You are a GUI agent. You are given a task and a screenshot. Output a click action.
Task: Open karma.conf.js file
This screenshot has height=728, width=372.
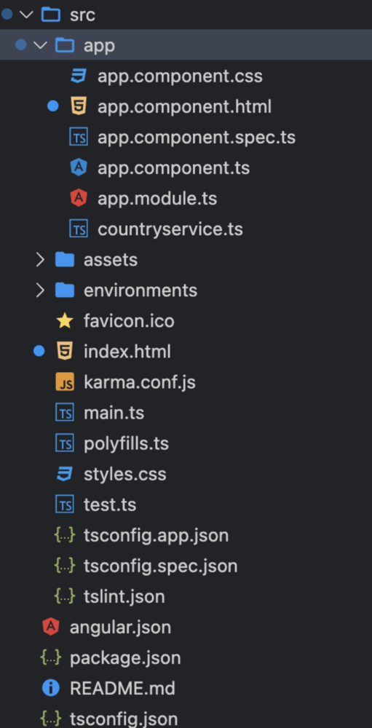point(139,383)
